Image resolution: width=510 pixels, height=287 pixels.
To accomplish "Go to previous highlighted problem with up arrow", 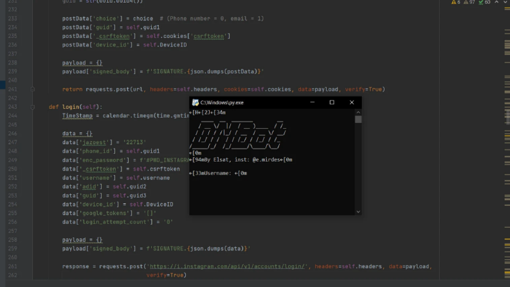I will tap(496, 2).
